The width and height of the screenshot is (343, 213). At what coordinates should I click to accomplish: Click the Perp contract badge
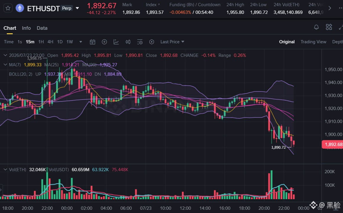click(67, 8)
